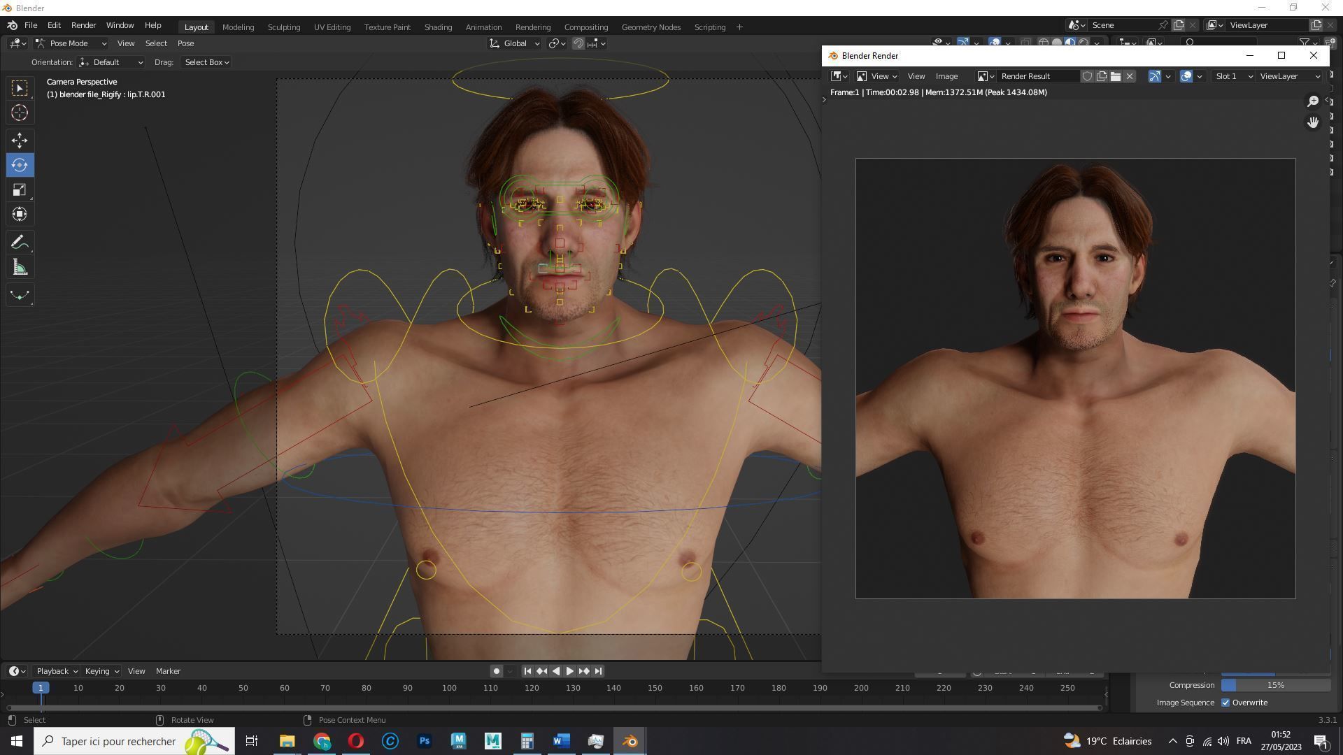The image size is (1343, 755).
Task: Play animation in reverse
Action: pos(555,671)
